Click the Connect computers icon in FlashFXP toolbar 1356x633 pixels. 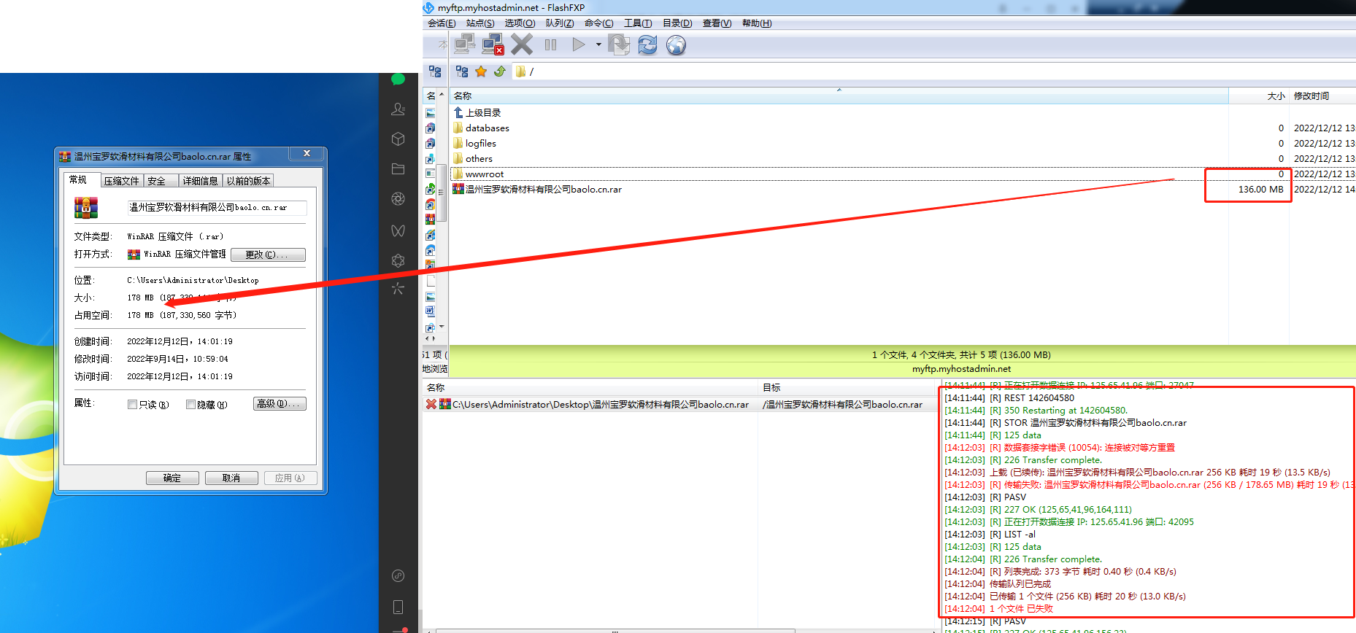click(464, 44)
